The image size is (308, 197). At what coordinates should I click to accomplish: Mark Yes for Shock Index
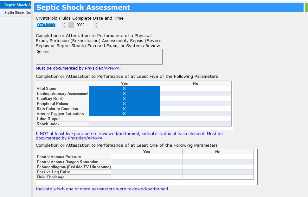click(124, 124)
